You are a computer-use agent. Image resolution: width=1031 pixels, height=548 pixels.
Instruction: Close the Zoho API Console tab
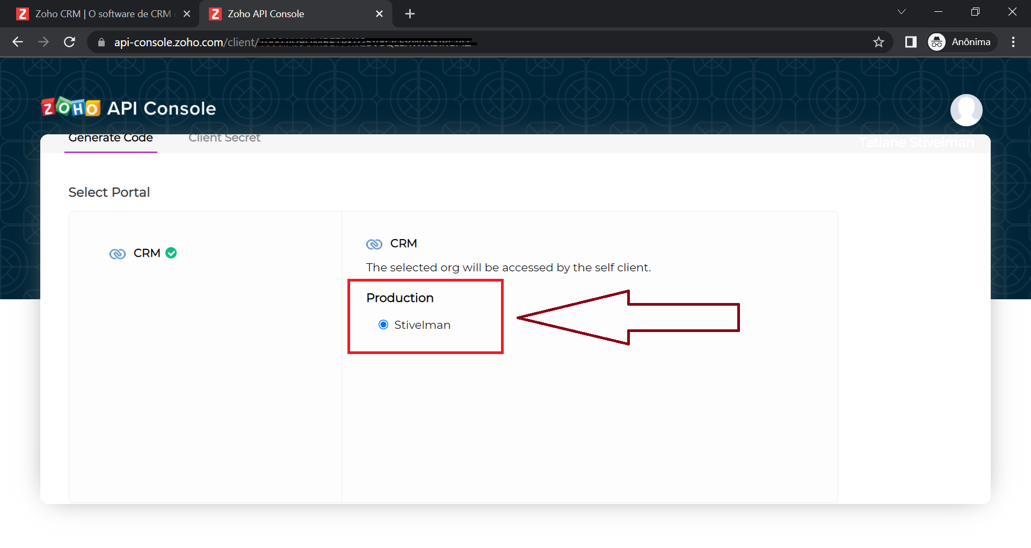pos(379,14)
